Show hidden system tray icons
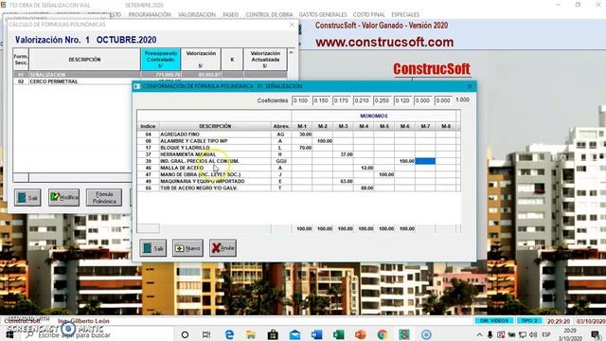 click(480, 334)
